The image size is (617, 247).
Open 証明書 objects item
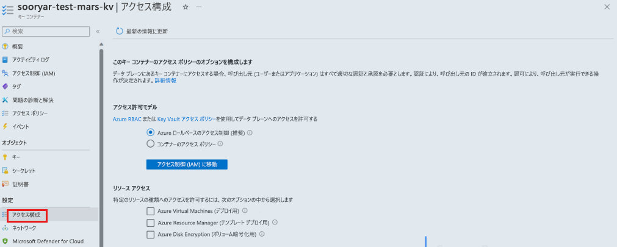20,184
